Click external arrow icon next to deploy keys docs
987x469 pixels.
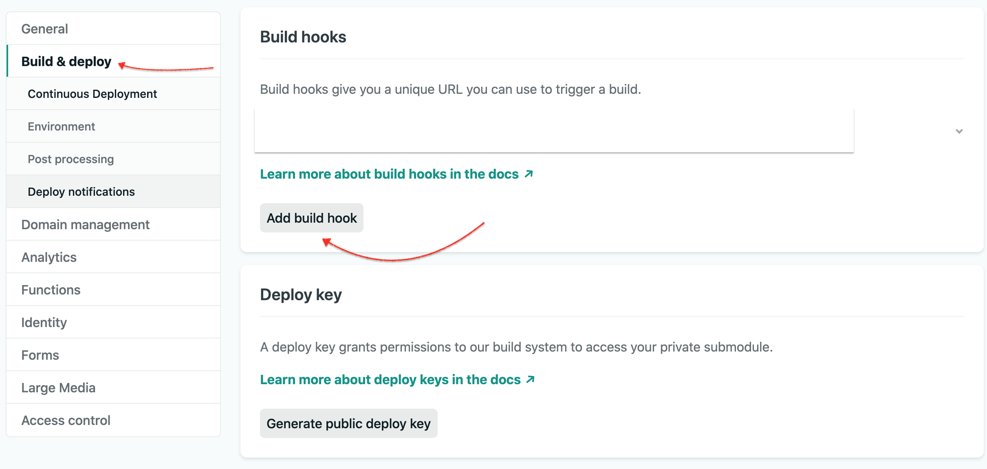pos(530,380)
